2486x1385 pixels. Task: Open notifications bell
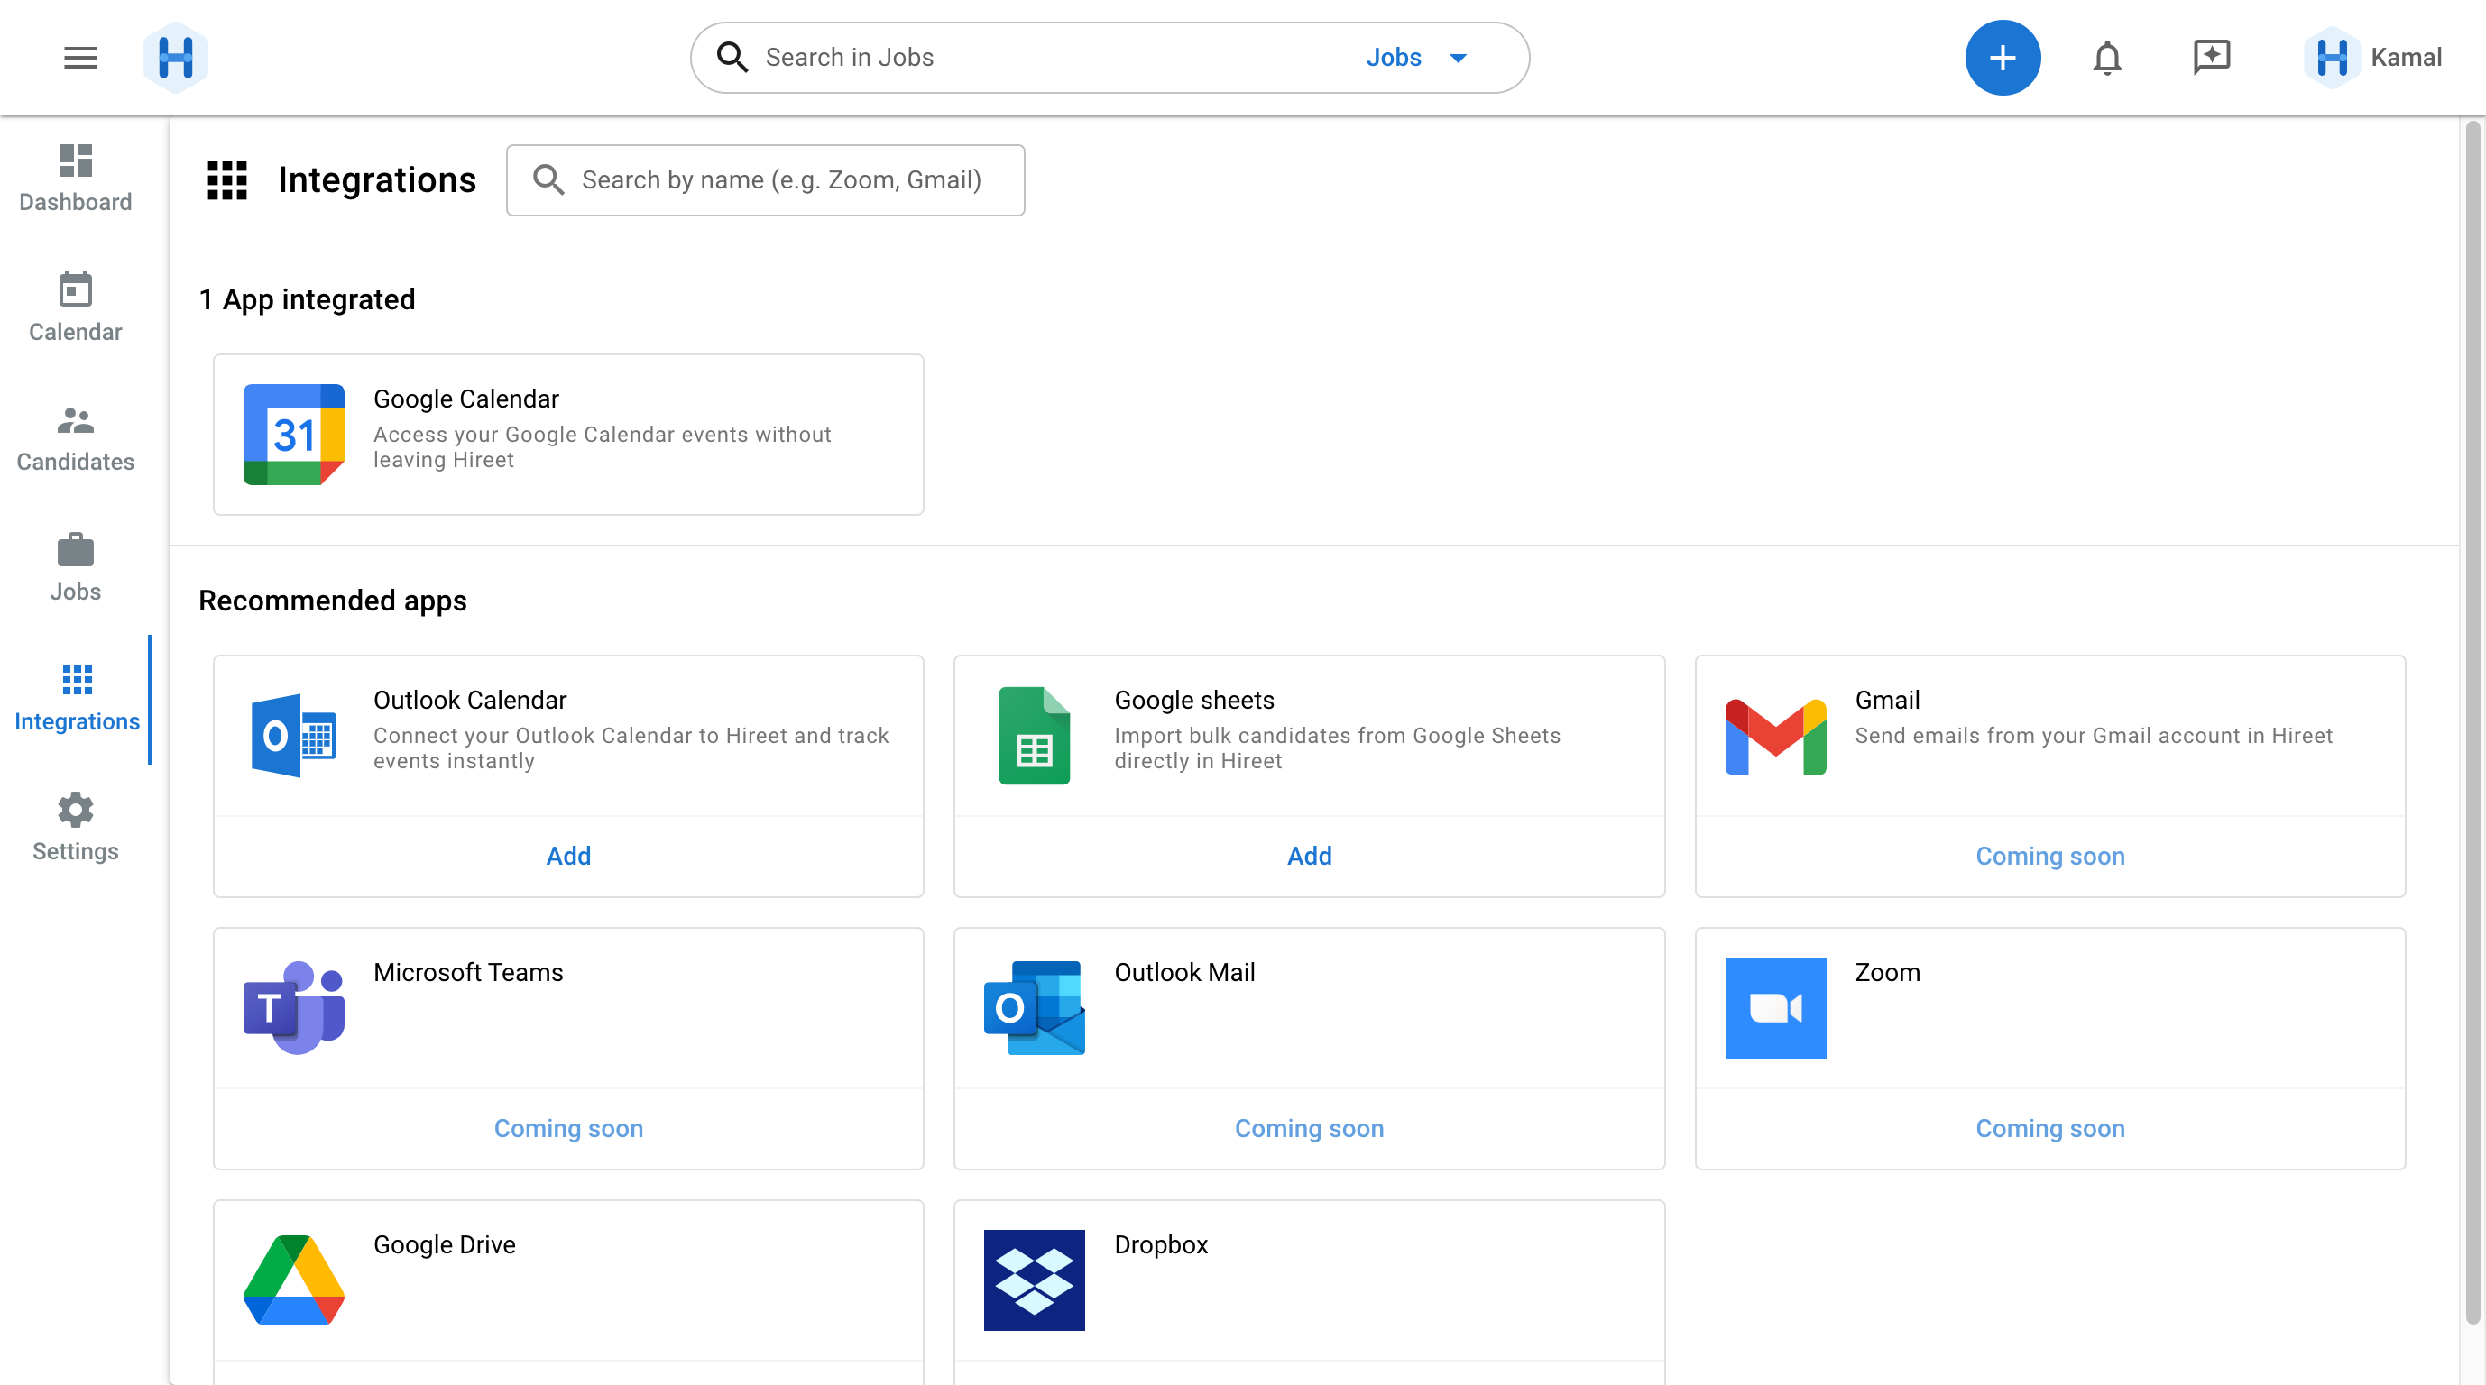coord(2107,58)
